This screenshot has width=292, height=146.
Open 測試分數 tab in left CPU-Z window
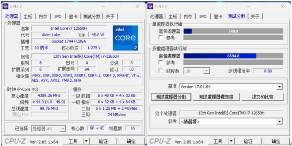point(92,16)
